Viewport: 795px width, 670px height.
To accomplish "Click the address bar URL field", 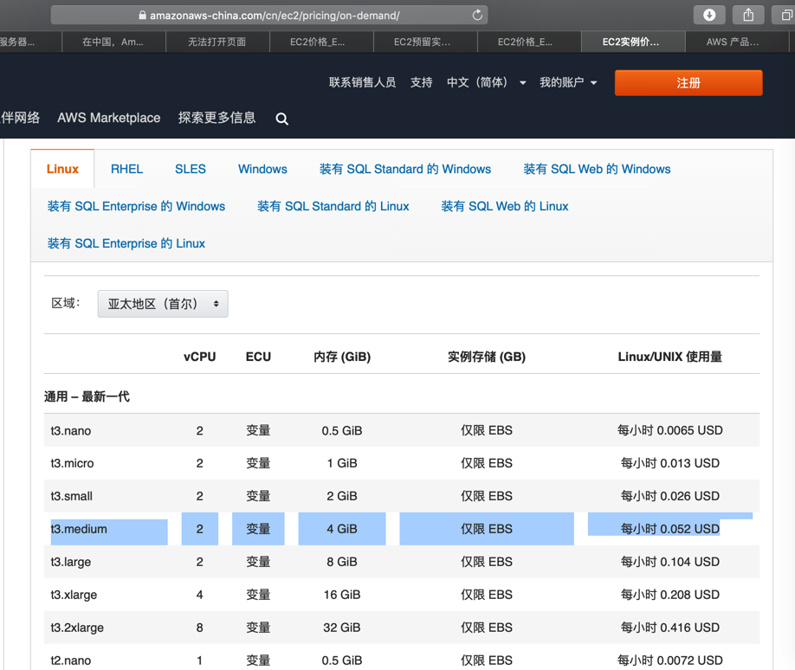I will [x=269, y=16].
